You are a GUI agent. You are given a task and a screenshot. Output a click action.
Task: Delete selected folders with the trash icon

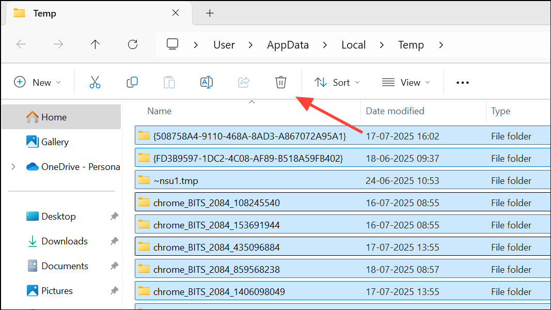[x=280, y=82]
